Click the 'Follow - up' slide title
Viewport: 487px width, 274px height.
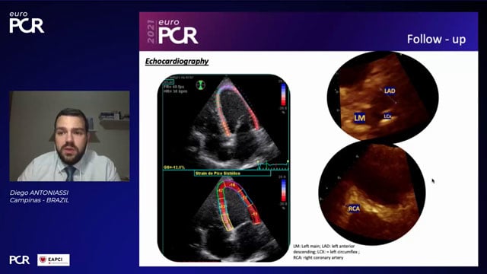tap(436, 39)
